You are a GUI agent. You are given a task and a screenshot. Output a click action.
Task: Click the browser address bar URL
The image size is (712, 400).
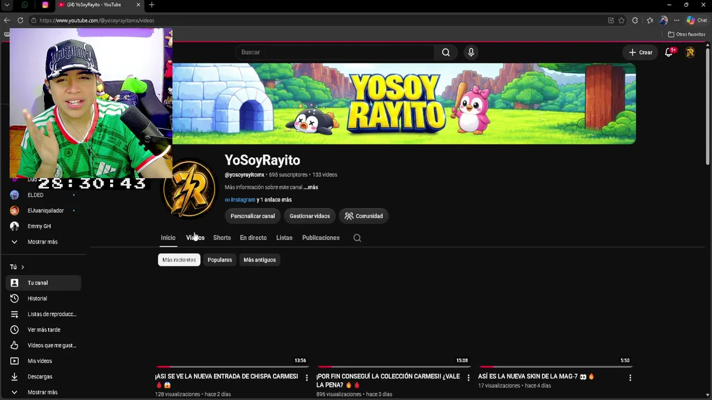click(x=97, y=21)
